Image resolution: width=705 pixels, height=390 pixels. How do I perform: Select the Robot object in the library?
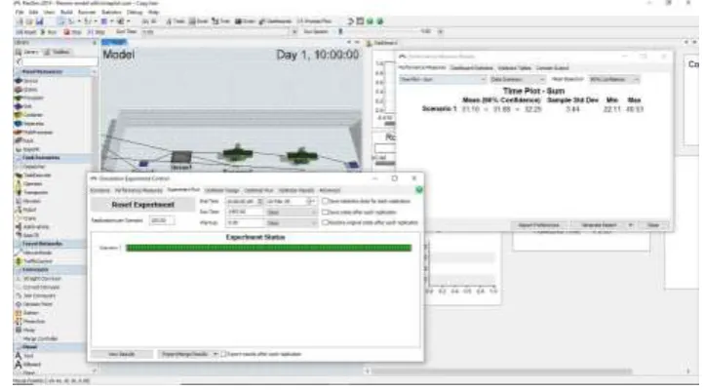click(x=27, y=210)
